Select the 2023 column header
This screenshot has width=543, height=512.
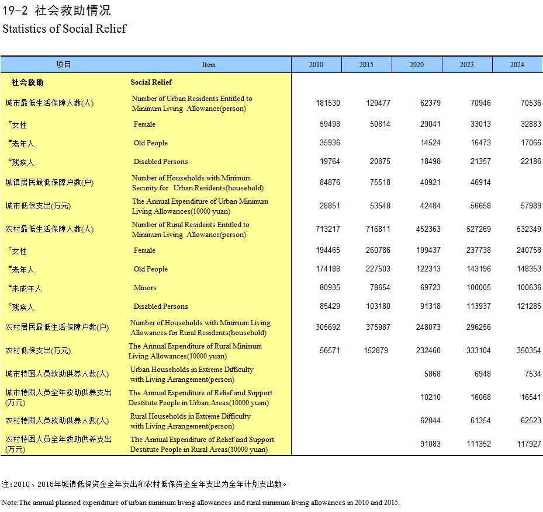[x=467, y=65]
